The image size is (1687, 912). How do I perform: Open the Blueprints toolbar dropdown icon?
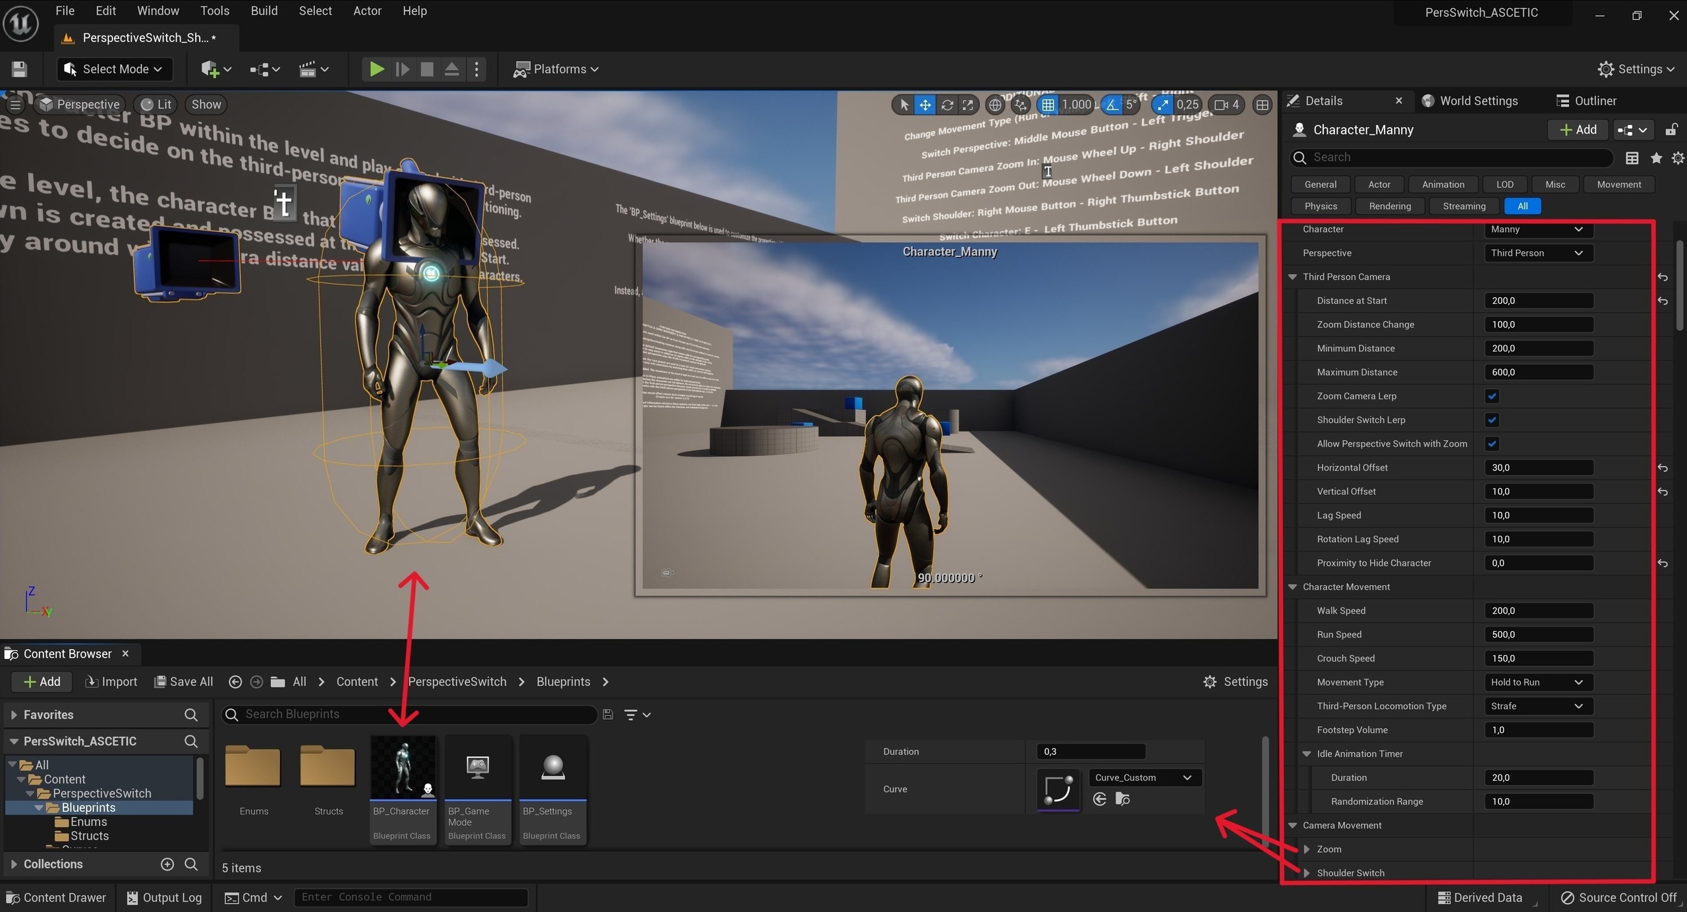265,69
